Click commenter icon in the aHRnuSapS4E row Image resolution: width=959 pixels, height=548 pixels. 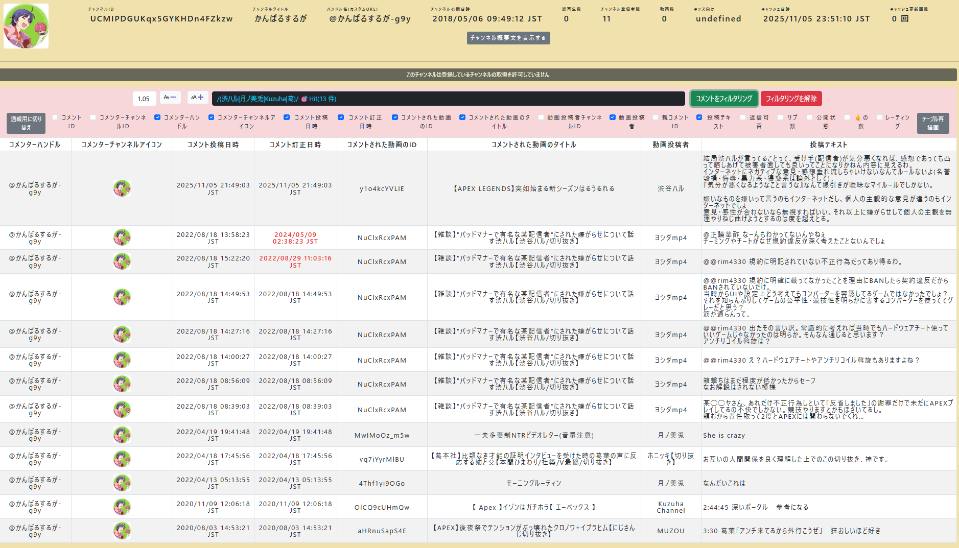pyautogui.click(x=122, y=531)
